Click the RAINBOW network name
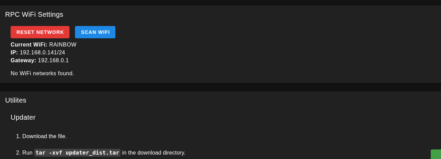The width and height of the screenshot is (441, 159). 63,45
